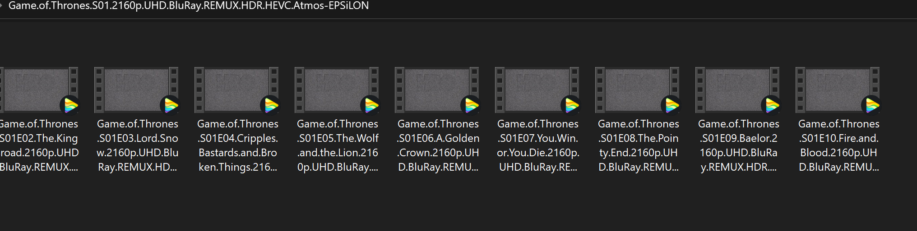Expand the chevron before the folder breadcrumb
The image size is (917, 231).
1,6
